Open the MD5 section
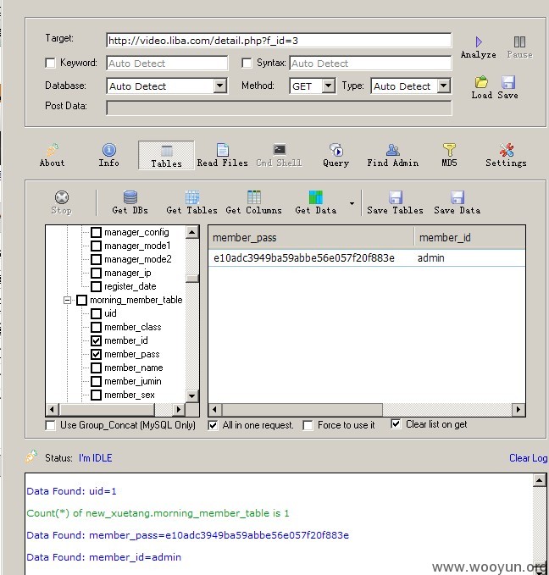This screenshot has height=575, width=549. (x=449, y=156)
